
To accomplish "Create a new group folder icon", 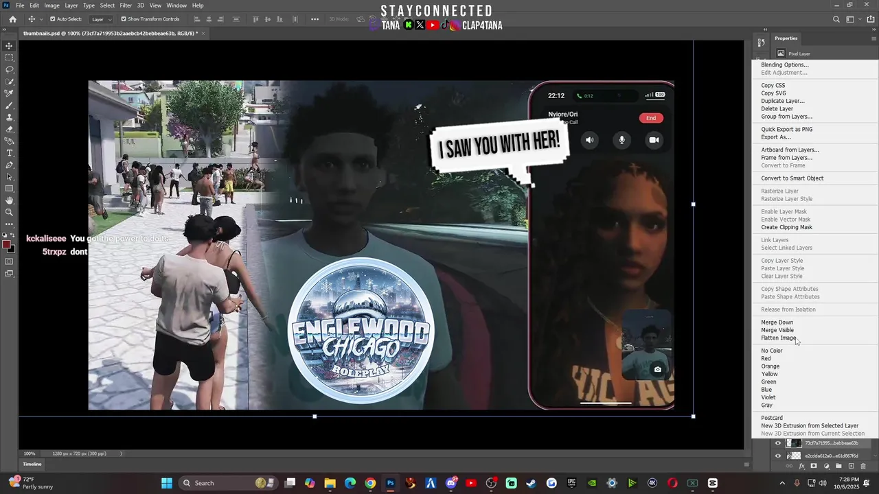I will tap(838, 466).
